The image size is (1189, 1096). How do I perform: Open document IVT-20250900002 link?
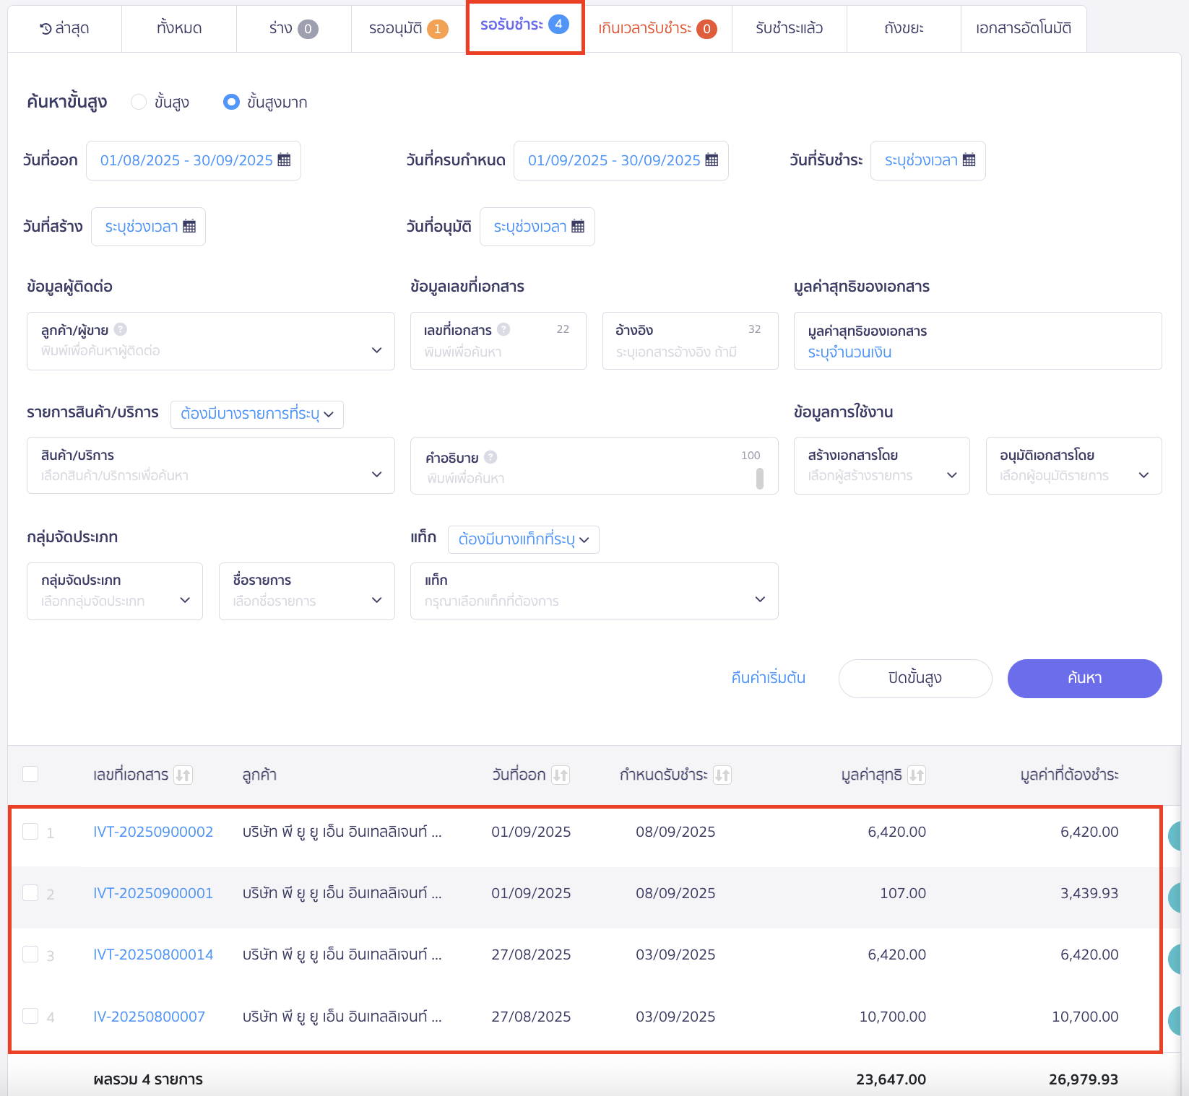pyautogui.click(x=153, y=832)
